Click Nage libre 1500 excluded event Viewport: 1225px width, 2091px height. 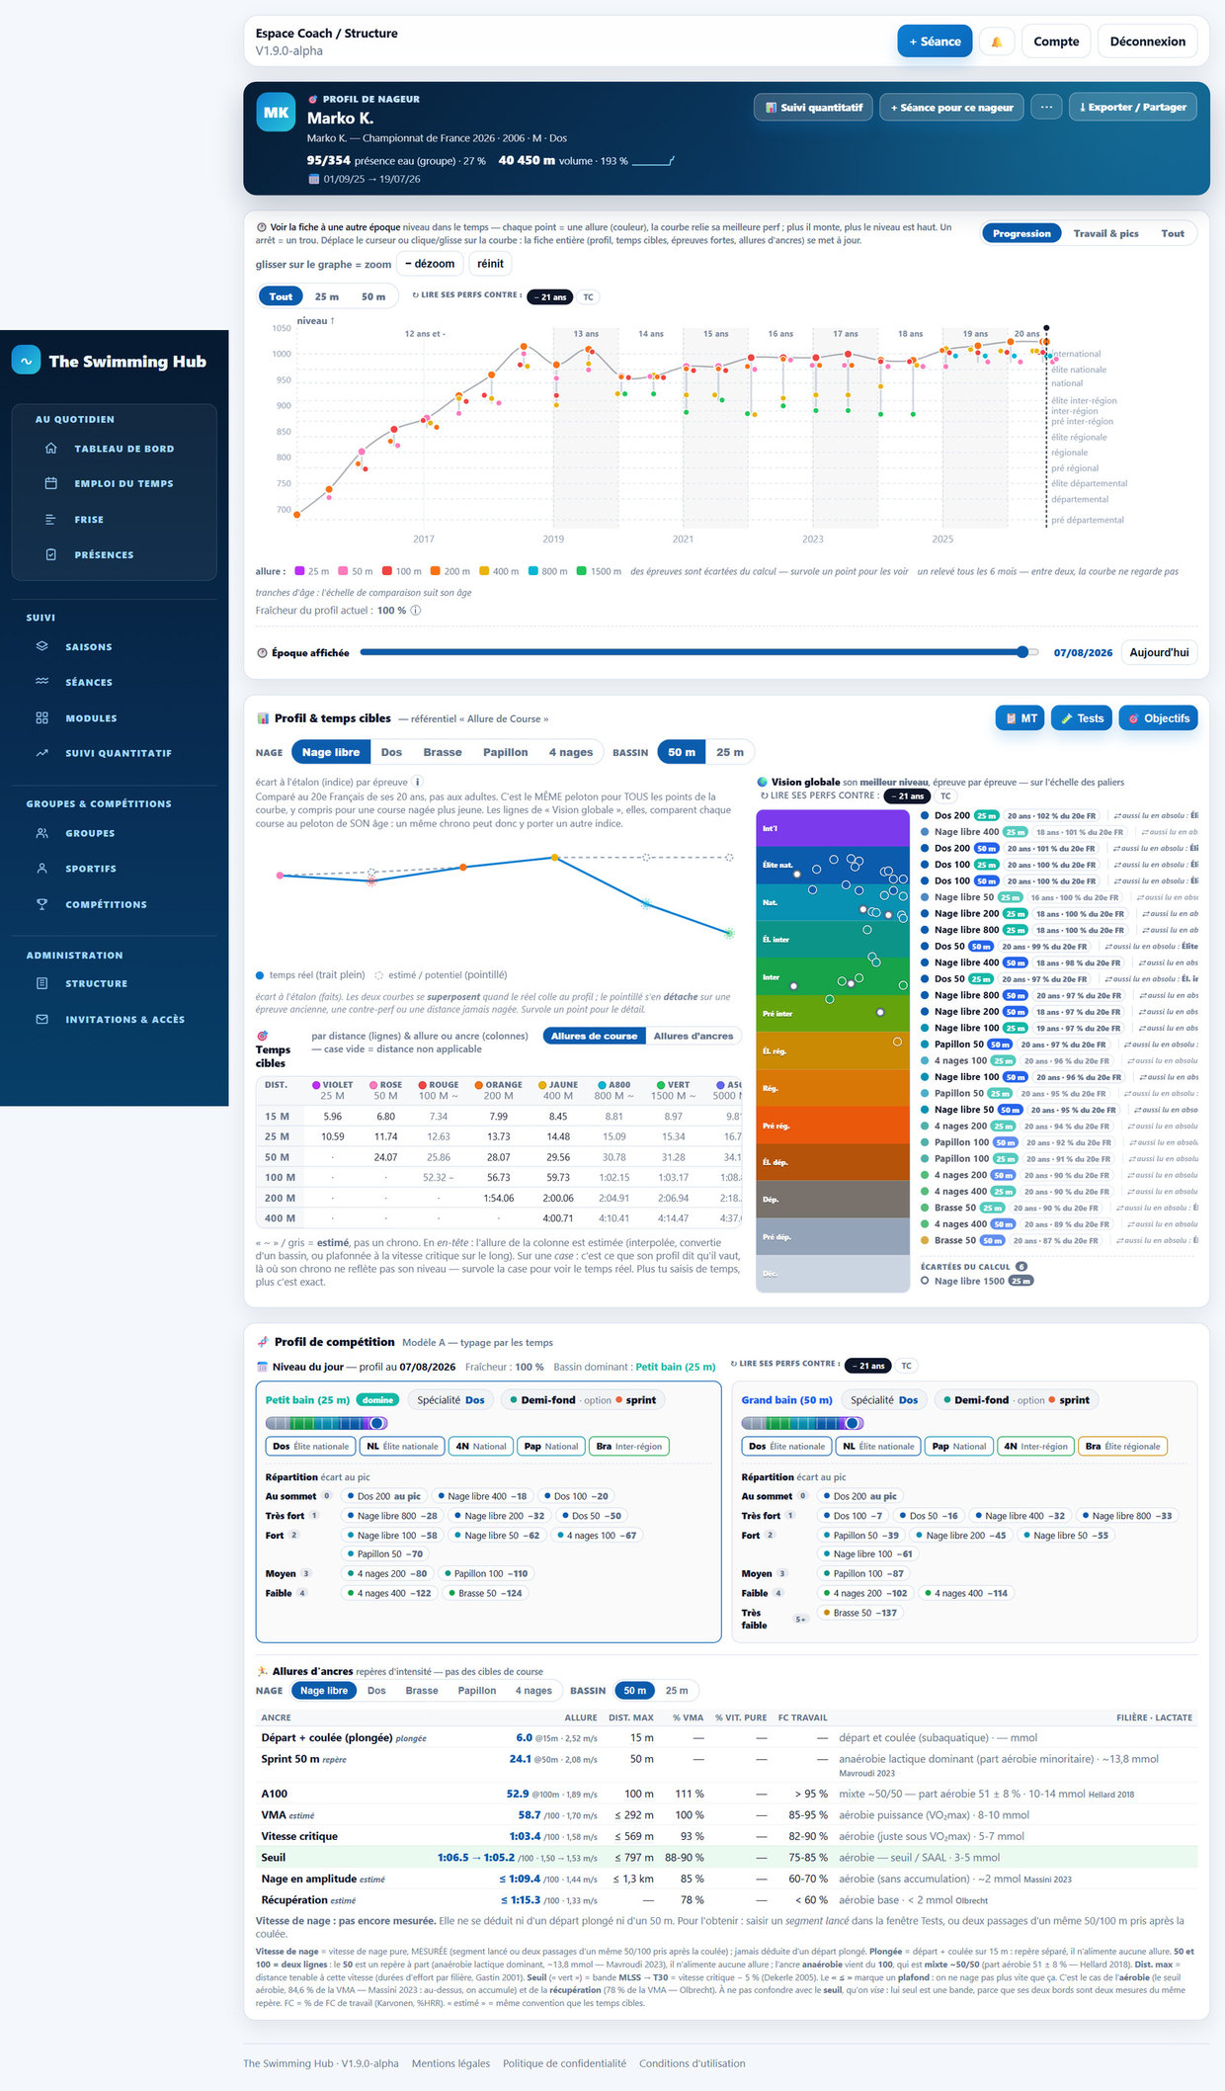point(976,1281)
